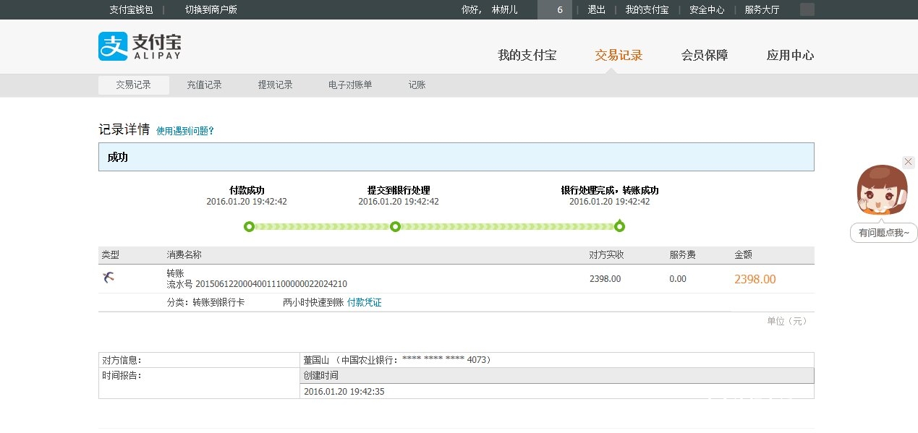Open the 付款凭证 link
This screenshot has height=433, width=918.
(364, 302)
